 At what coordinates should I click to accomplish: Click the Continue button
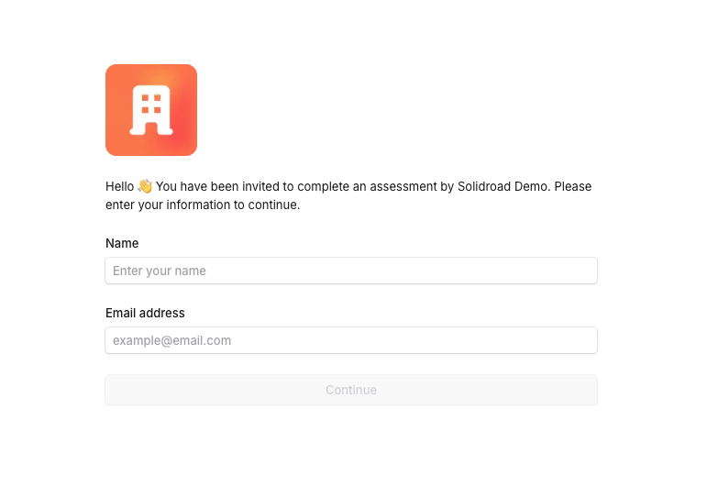tap(351, 390)
